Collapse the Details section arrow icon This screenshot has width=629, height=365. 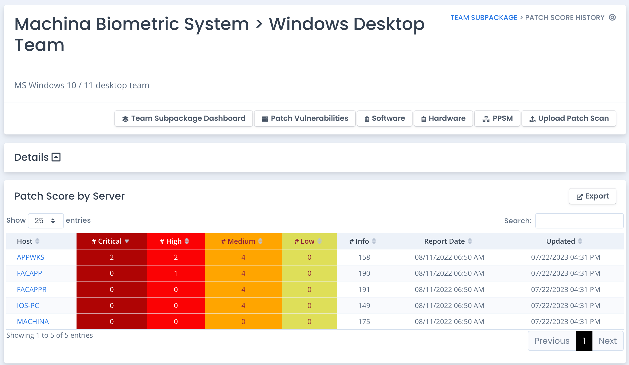[x=56, y=157]
